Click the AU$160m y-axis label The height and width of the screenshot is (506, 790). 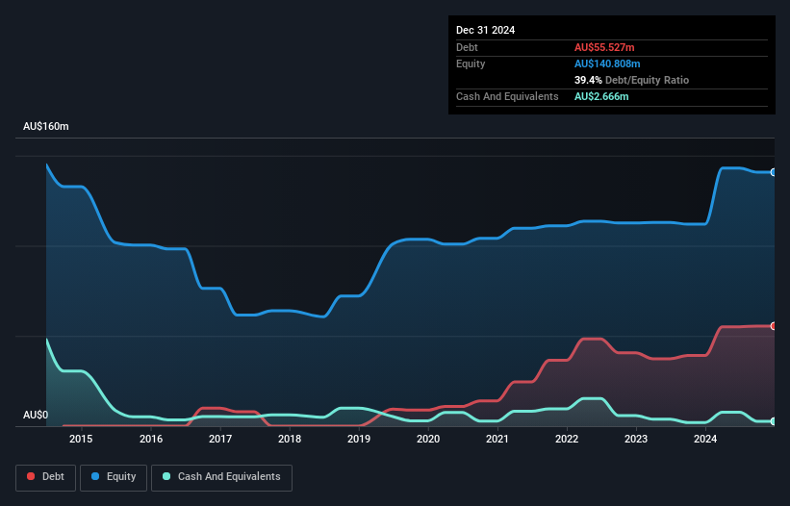46,126
